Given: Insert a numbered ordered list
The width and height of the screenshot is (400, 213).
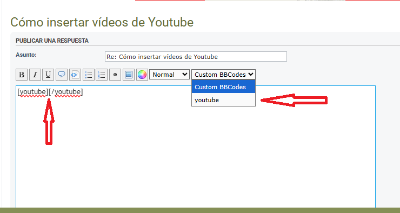Looking at the screenshot, I should 102,75.
